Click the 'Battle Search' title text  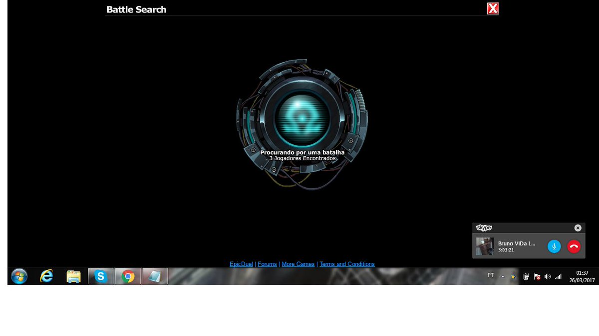pos(136,9)
